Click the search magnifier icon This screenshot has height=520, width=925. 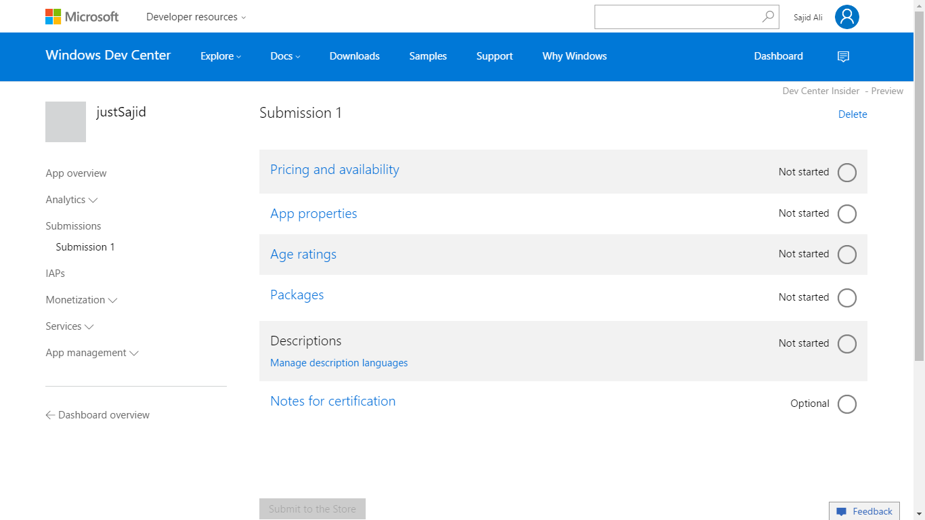[x=768, y=17]
